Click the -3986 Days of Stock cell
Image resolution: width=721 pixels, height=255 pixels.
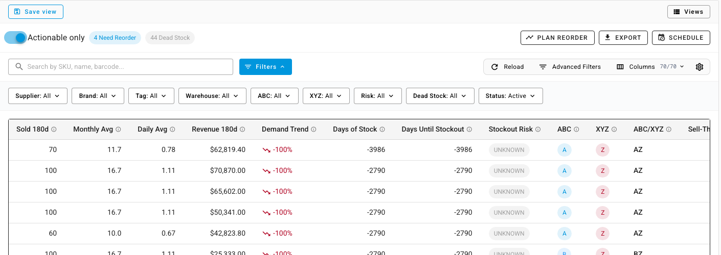376,150
